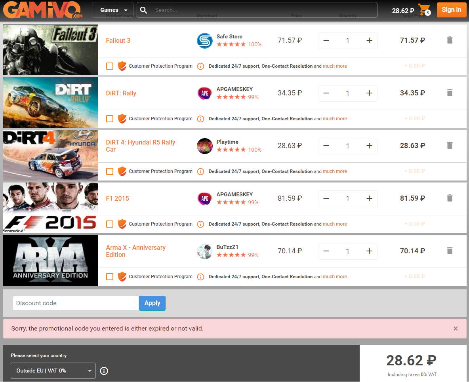Delete DiRT: Rally from cart

(450, 93)
